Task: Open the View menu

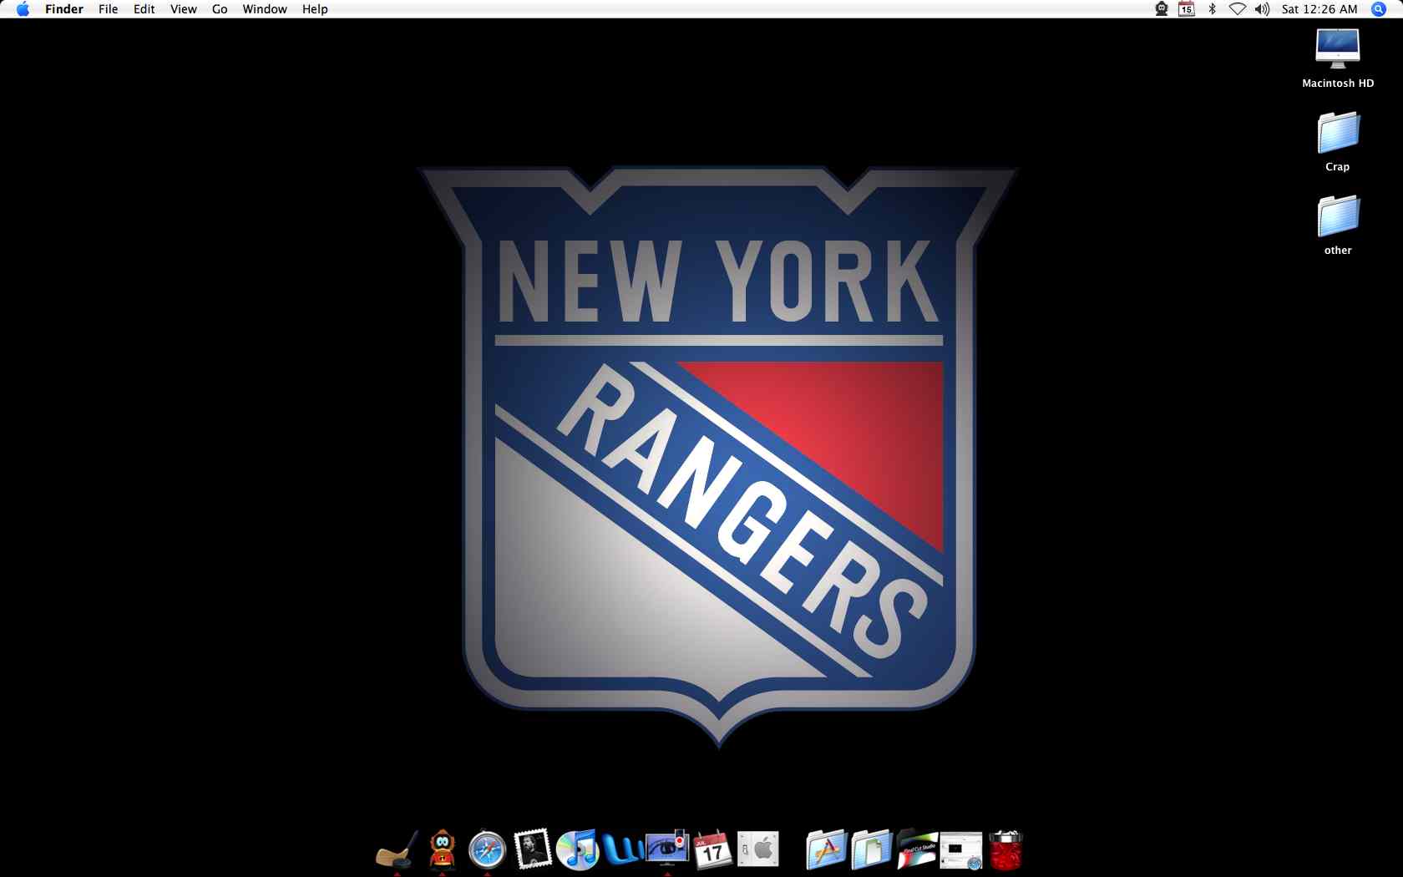Action: coord(183,9)
